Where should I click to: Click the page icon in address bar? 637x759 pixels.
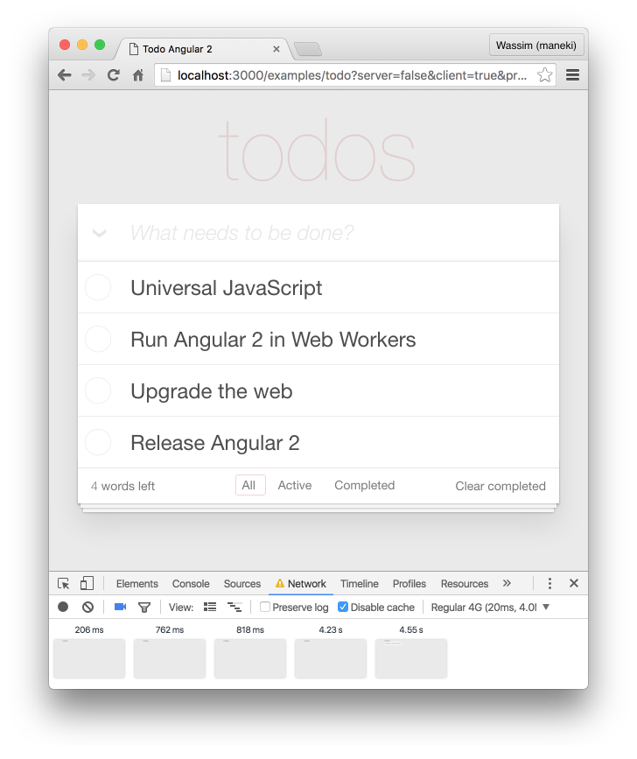click(165, 75)
